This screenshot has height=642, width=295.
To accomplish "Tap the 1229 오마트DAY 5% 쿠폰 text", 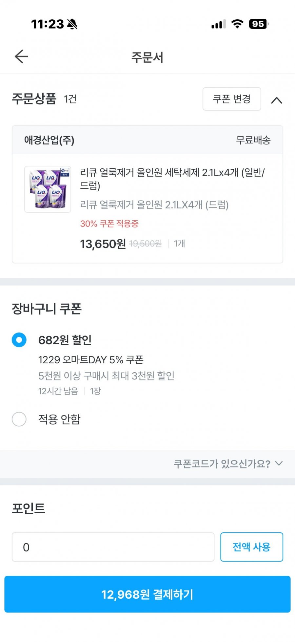I will click(x=91, y=359).
